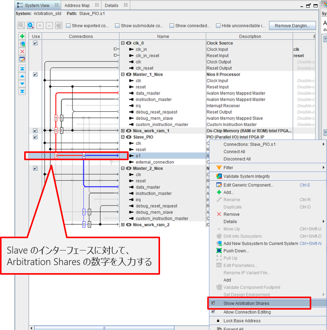Click the green plus add component icon

[22, 36]
